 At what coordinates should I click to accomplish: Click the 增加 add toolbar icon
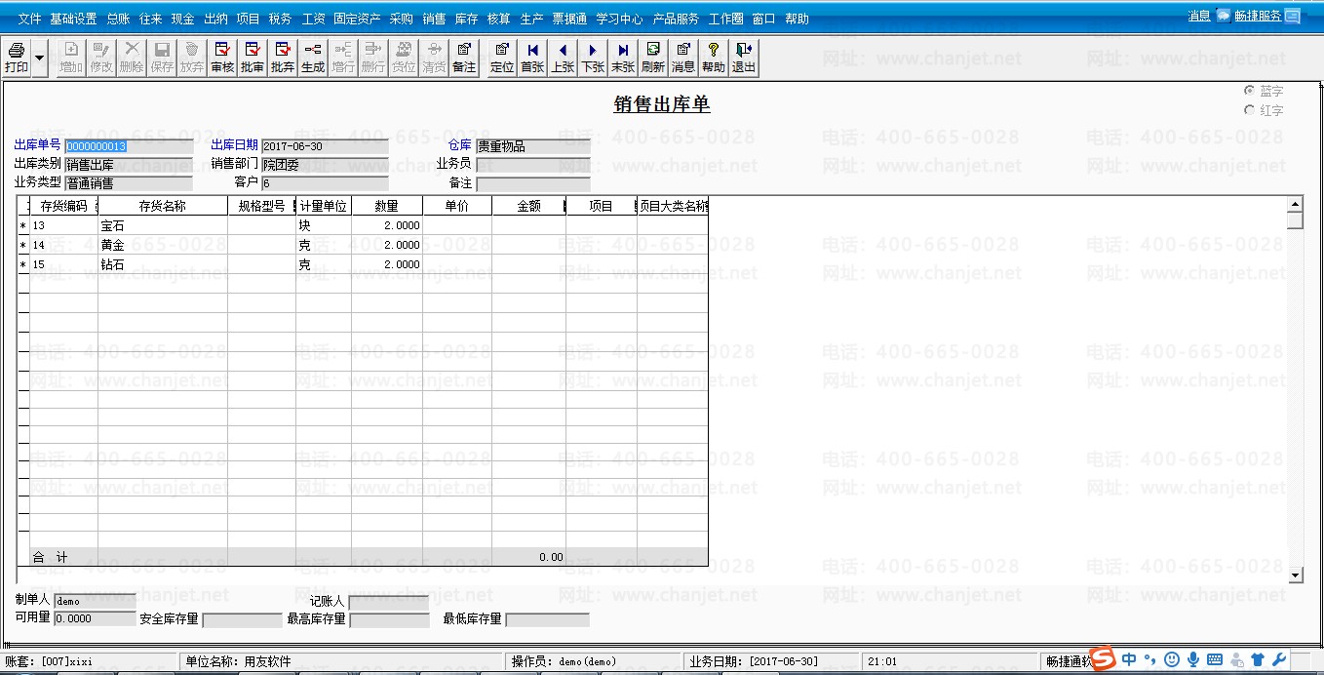coord(71,58)
